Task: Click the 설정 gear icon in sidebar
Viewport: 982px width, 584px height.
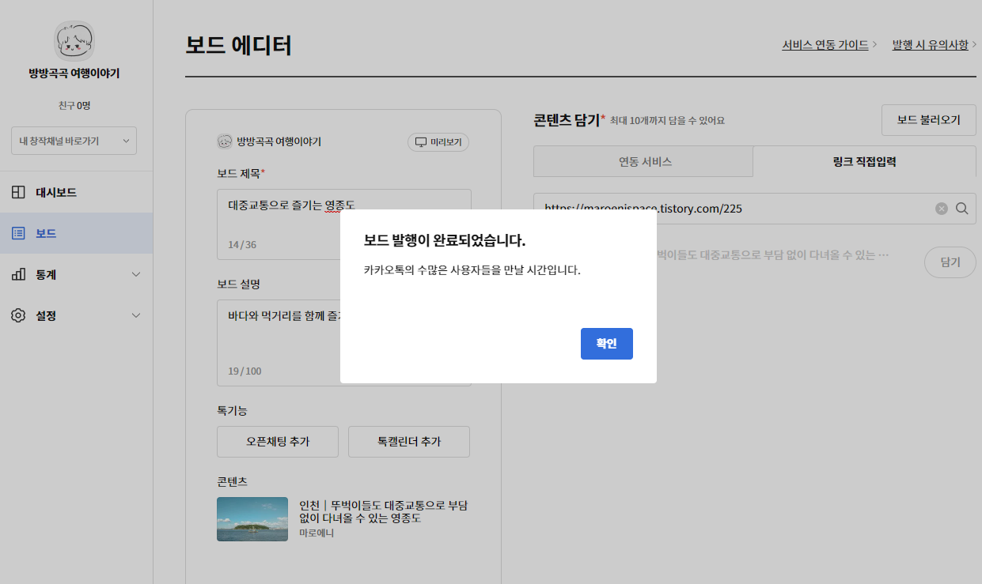Action: pos(17,315)
